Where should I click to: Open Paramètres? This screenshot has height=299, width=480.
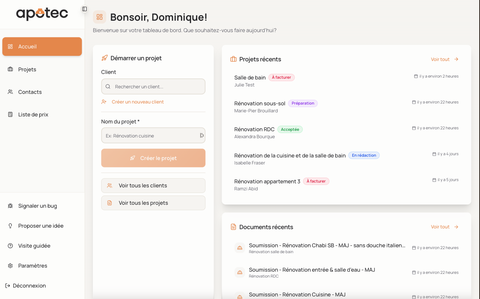pyautogui.click(x=42, y=266)
